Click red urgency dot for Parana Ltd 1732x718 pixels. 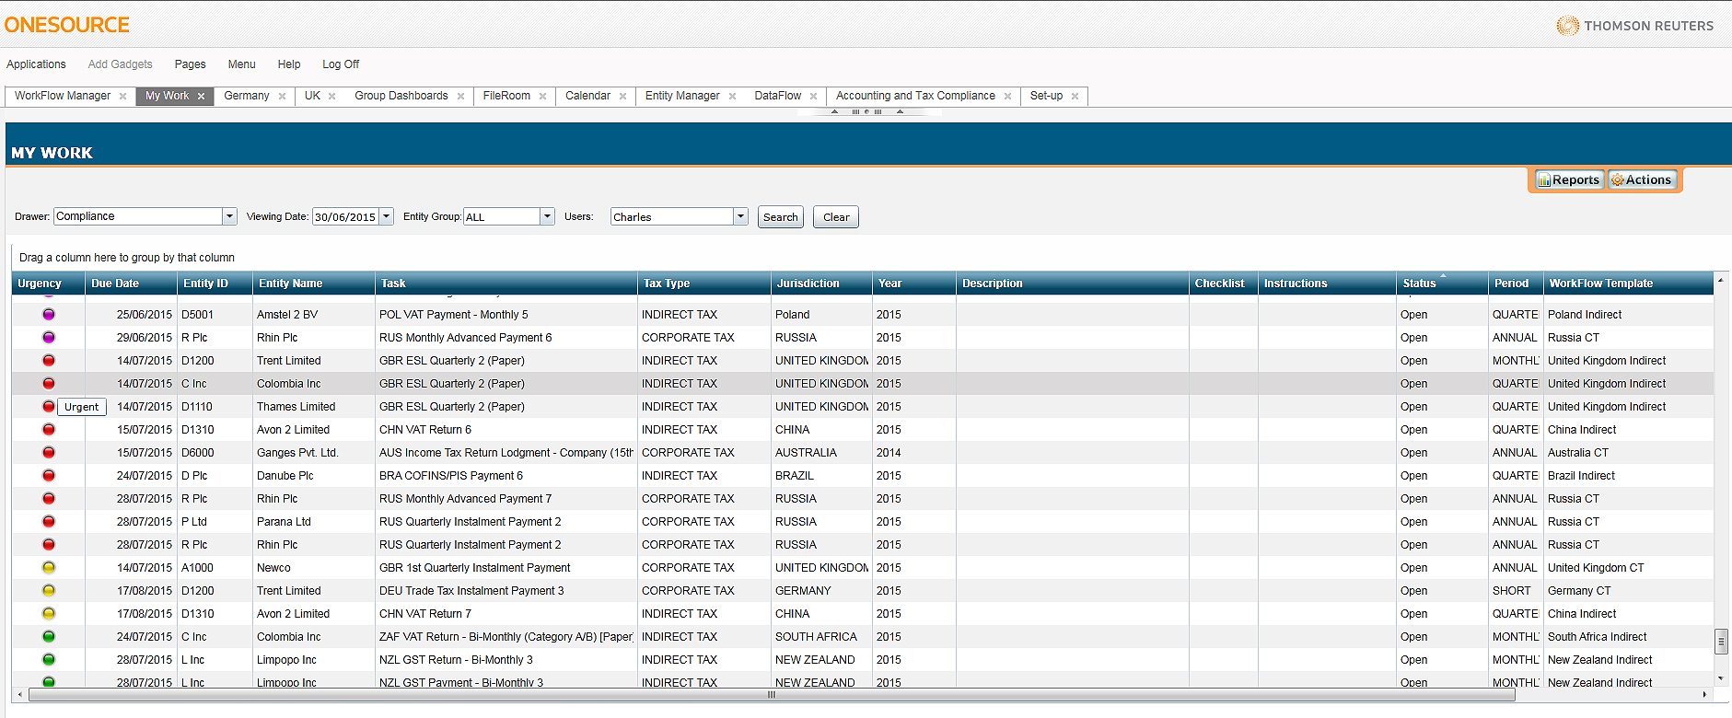[x=49, y=522]
